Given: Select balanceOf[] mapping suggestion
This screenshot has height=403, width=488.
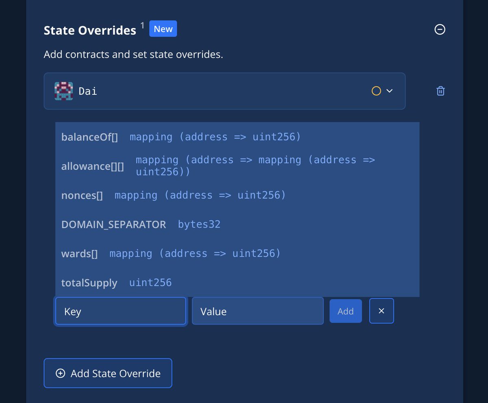Looking at the screenshot, I should (237, 137).
